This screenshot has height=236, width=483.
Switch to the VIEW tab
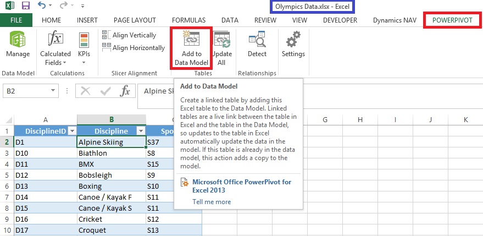click(299, 20)
